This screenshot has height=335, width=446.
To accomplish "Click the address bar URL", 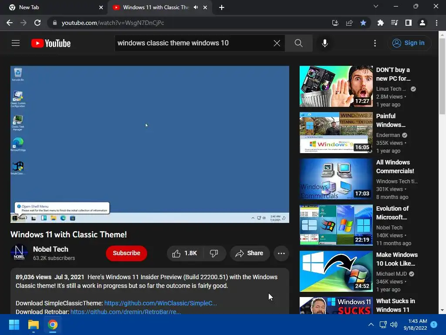I will click(113, 23).
